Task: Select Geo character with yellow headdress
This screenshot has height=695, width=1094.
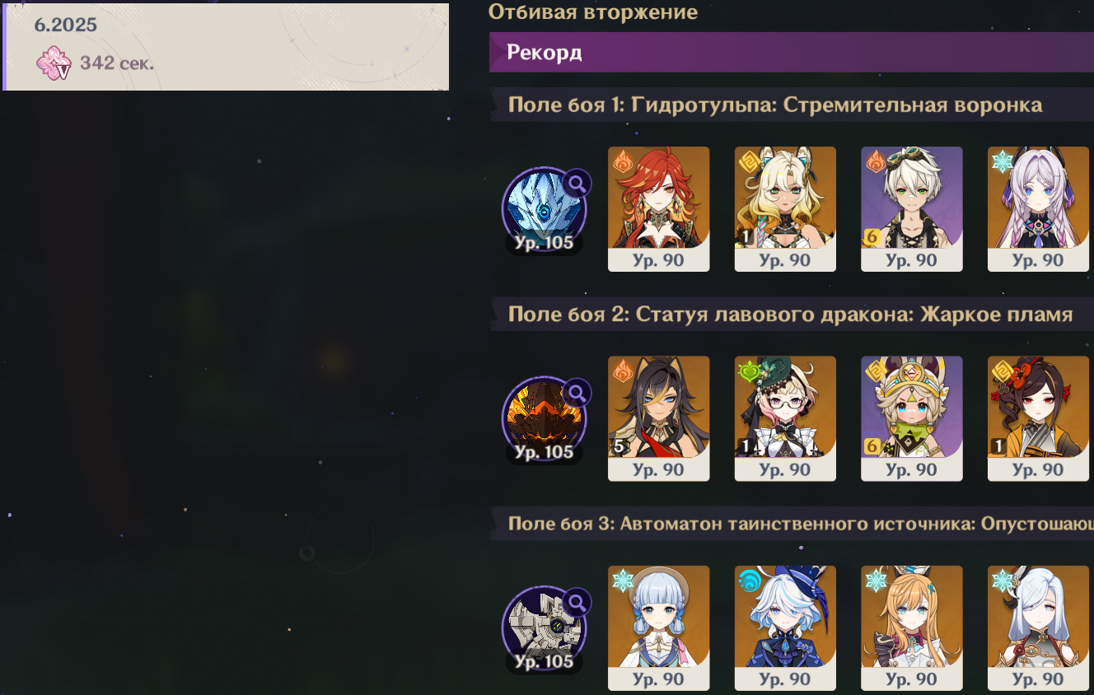Action: [912, 418]
